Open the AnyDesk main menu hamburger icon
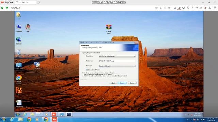 click(215, 8)
